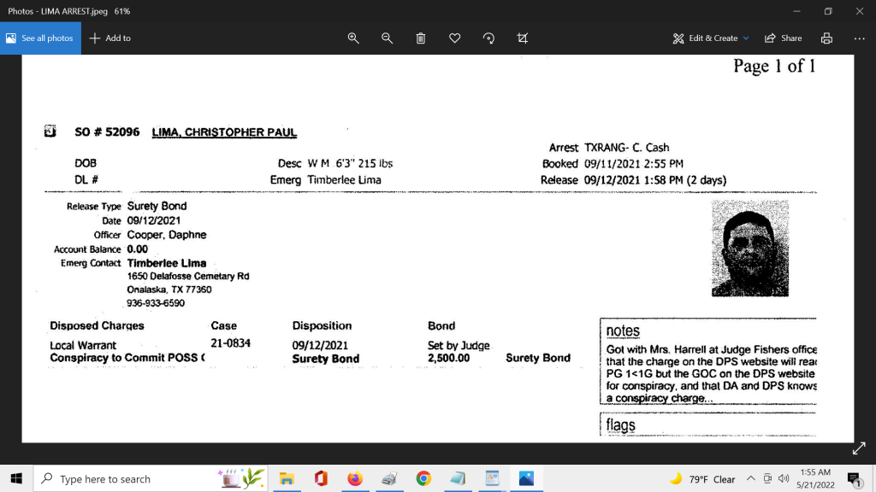The height and width of the screenshot is (492, 876).
Task: Click Conspiracy to Commit POSS charge text
Action: coord(127,358)
